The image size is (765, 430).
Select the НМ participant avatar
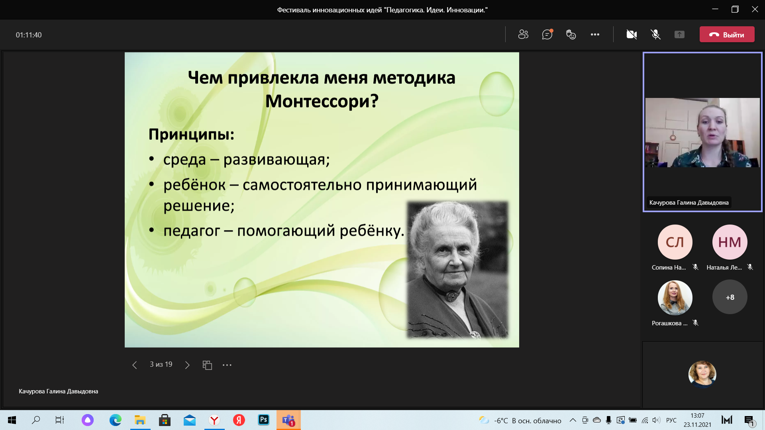pyautogui.click(x=730, y=242)
